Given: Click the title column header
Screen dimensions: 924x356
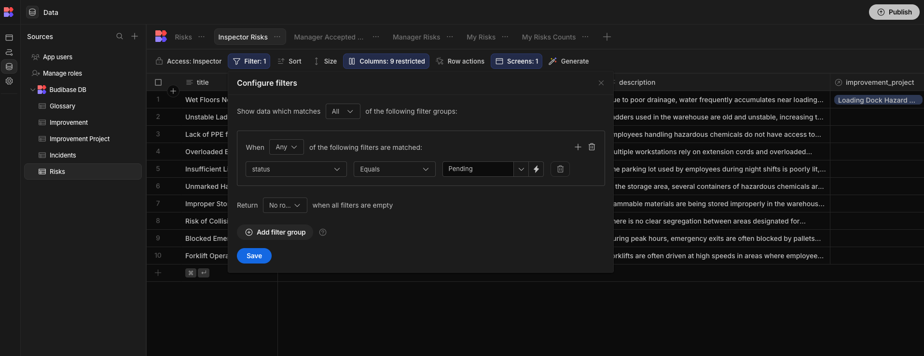Looking at the screenshot, I should click(x=203, y=82).
